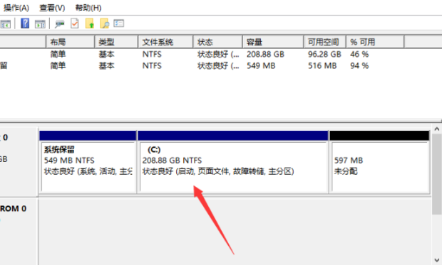Click the document with checkmark properties icon
The width and height of the screenshot is (442, 265).
[x=75, y=23]
